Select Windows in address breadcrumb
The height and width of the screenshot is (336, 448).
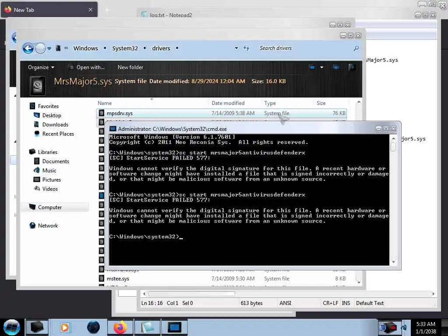click(x=85, y=48)
